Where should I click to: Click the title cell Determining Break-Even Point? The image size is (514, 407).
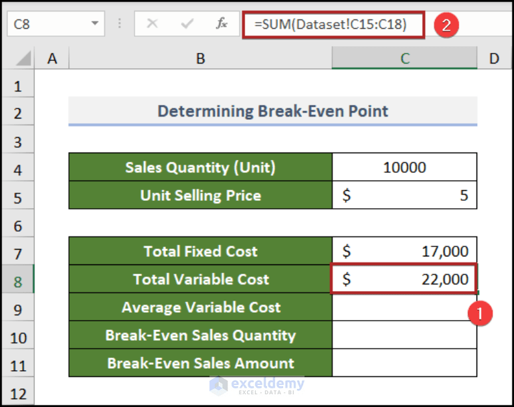tap(273, 111)
